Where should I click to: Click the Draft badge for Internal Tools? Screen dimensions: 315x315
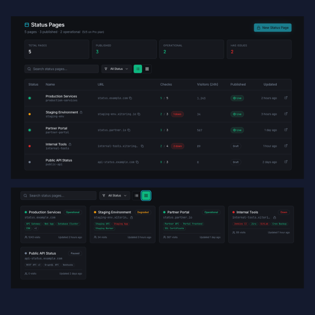pyautogui.click(x=236, y=146)
